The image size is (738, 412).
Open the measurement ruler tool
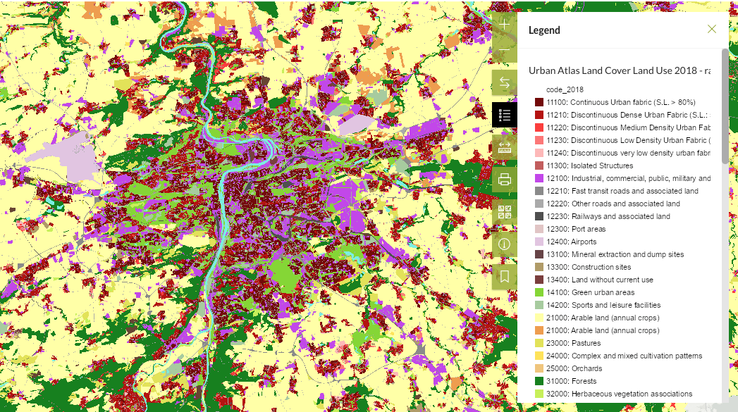pyautogui.click(x=504, y=147)
